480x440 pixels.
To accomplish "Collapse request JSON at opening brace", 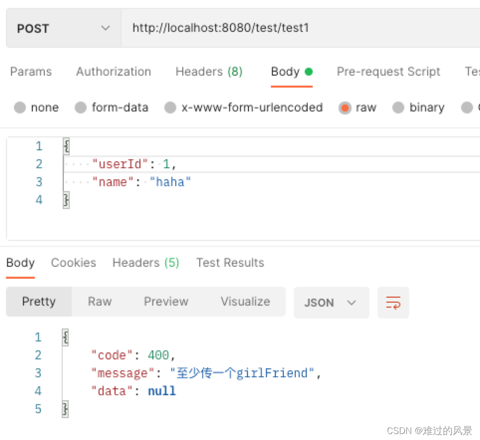I will [x=66, y=146].
